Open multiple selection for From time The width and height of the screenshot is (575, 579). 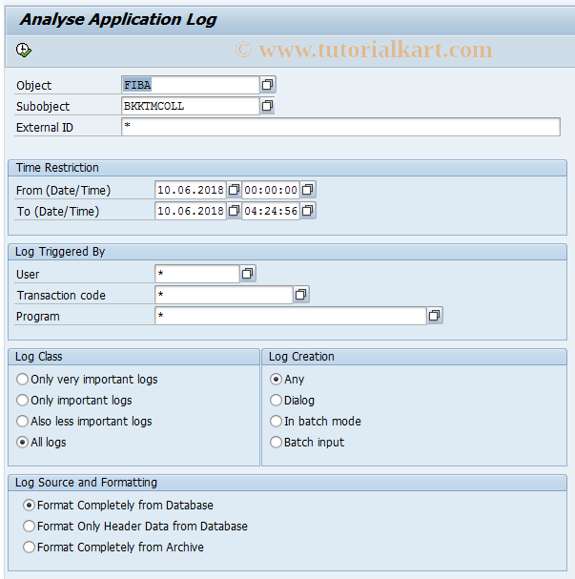pos(307,190)
